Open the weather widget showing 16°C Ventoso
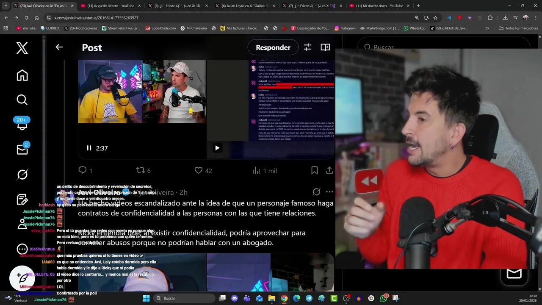 [17, 298]
